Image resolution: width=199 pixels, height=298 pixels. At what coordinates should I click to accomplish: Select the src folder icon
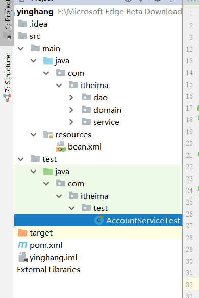pyautogui.click(x=22, y=36)
